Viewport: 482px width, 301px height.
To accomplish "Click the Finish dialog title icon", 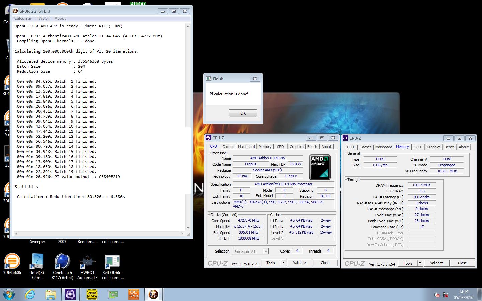I will [209, 79].
